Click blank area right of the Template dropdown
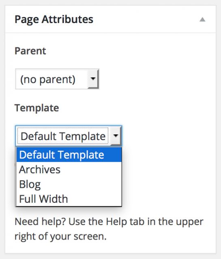 click(x=167, y=136)
